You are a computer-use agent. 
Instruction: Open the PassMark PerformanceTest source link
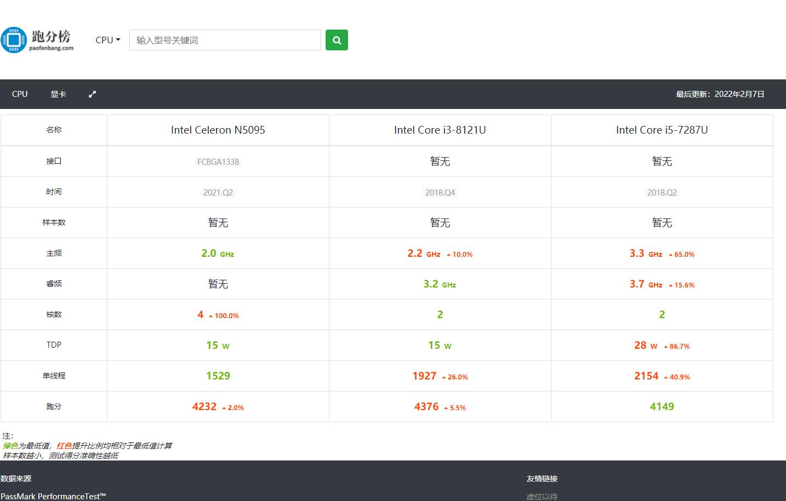tap(53, 496)
